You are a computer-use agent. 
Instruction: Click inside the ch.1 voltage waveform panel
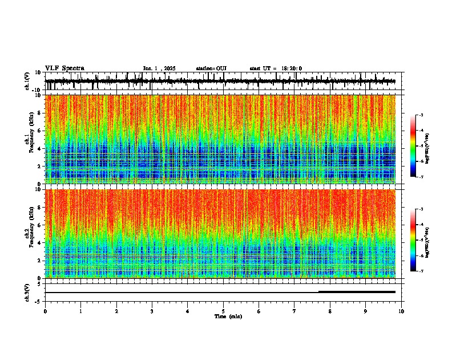223,81
